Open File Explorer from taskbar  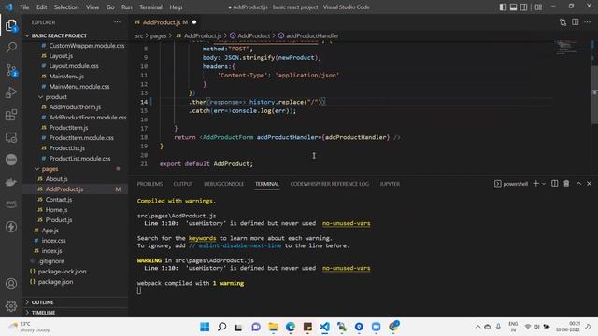(274, 327)
